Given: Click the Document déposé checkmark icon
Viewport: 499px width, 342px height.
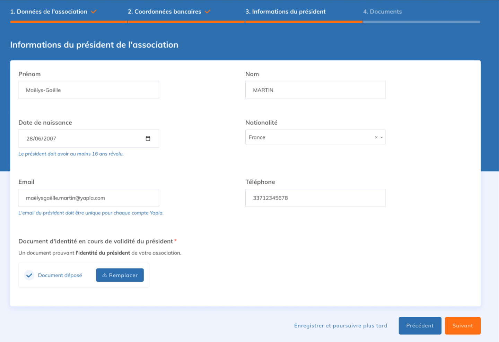Looking at the screenshot, I should tap(29, 275).
